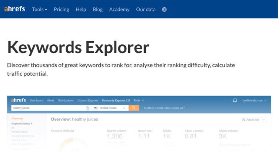Click the ahrefs logo inside app preview
The width and height of the screenshot is (278, 168).
(19, 100)
